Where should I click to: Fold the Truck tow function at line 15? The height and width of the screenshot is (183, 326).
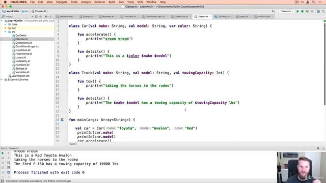68,81
